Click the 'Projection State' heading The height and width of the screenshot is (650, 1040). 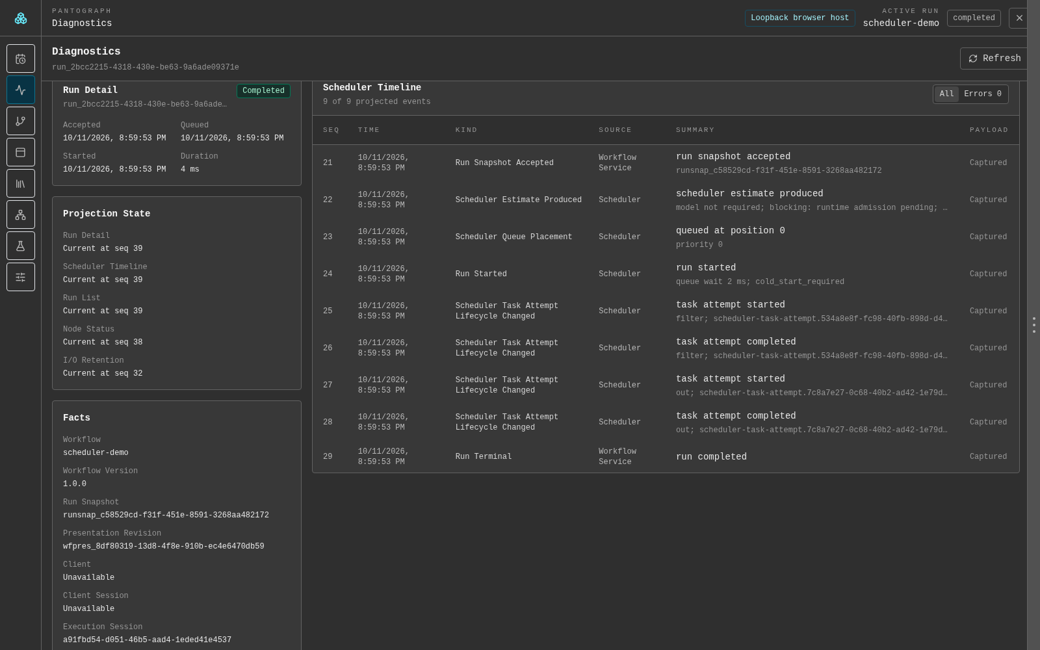point(107,214)
